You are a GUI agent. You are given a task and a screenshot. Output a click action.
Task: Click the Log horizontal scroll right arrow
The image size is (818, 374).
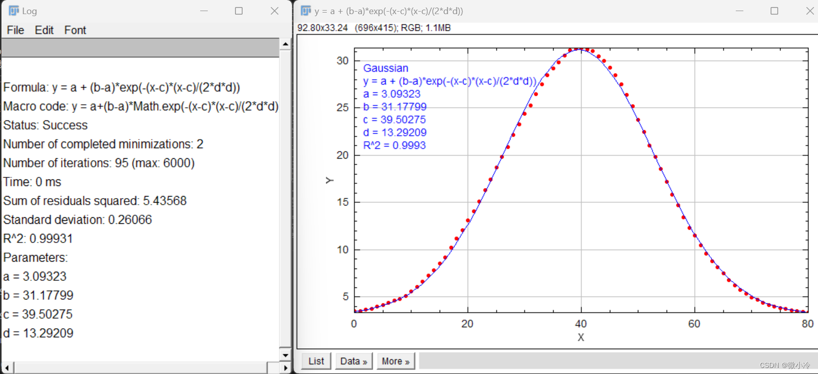pyautogui.click(x=285, y=368)
